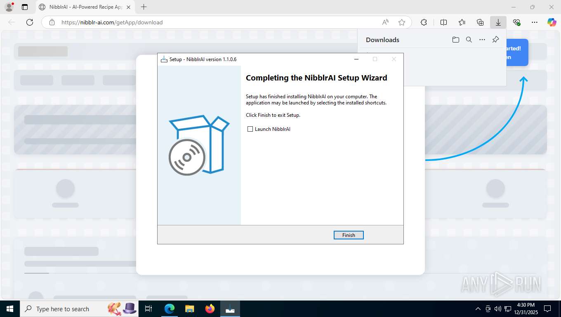Open Microsoft Edge from taskbar
This screenshot has height=317, width=561.
169,309
